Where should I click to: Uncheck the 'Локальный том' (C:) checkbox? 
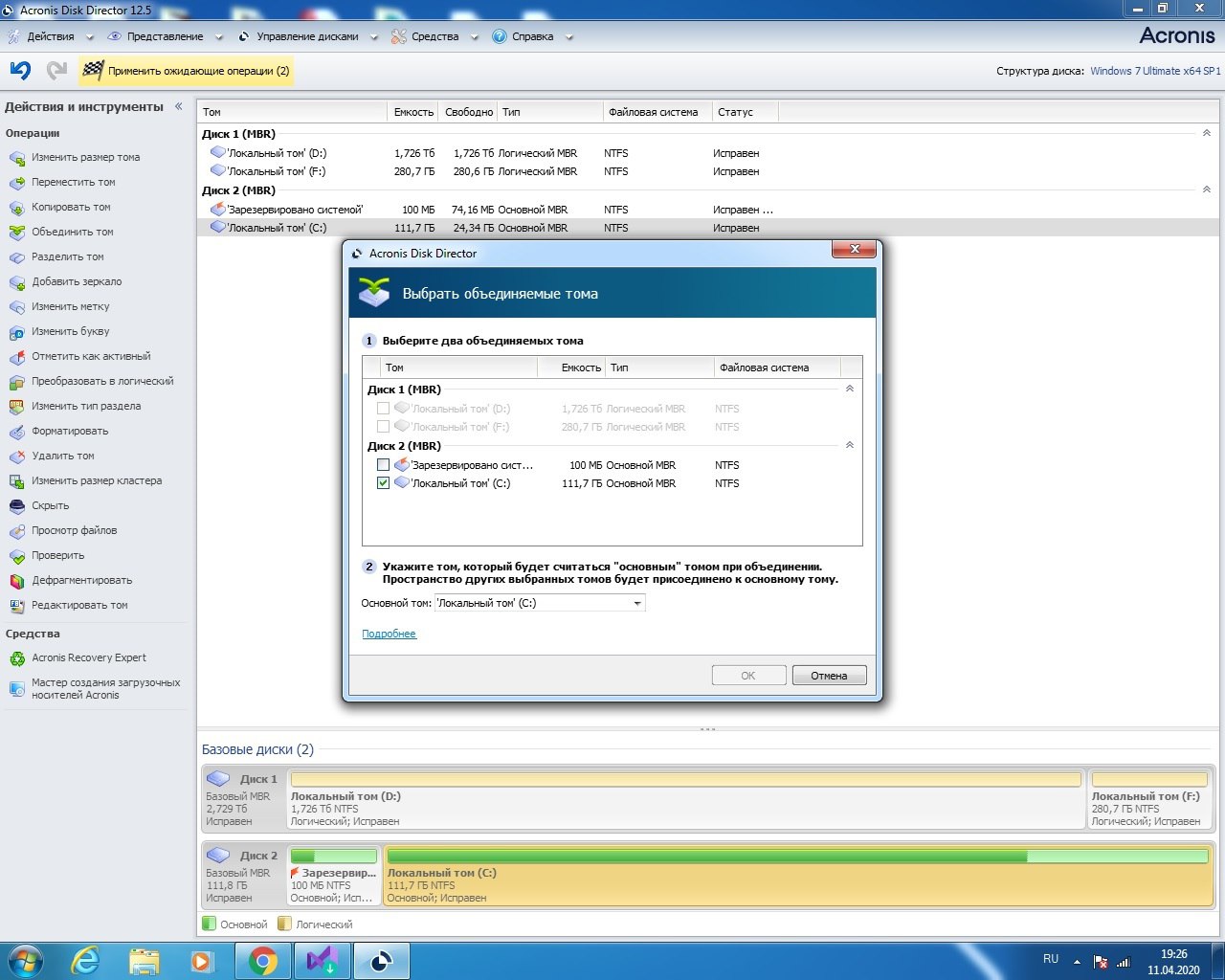click(383, 483)
